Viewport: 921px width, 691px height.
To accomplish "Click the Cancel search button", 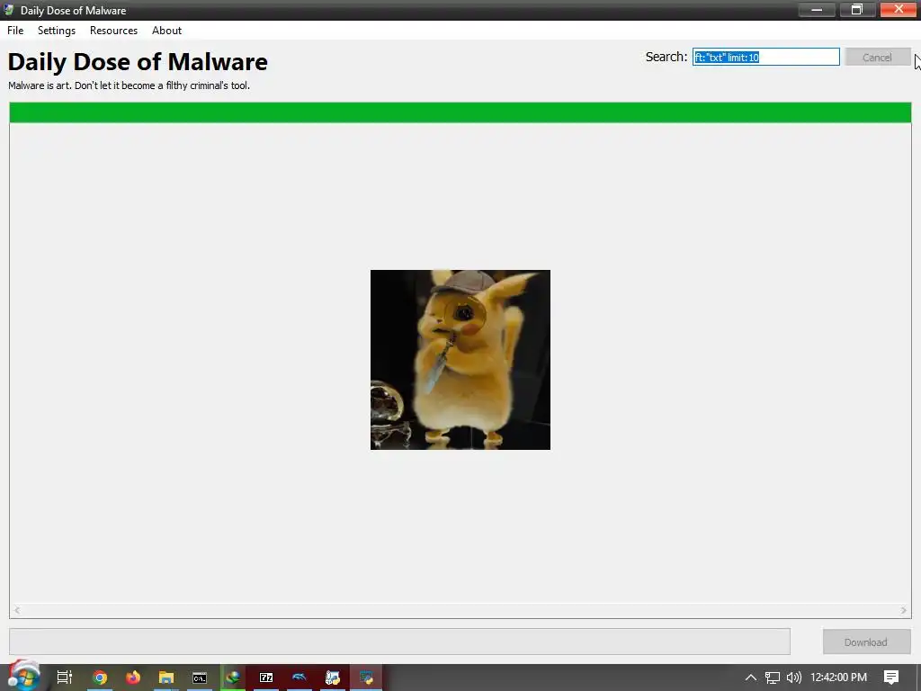I will (x=877, y=57).
